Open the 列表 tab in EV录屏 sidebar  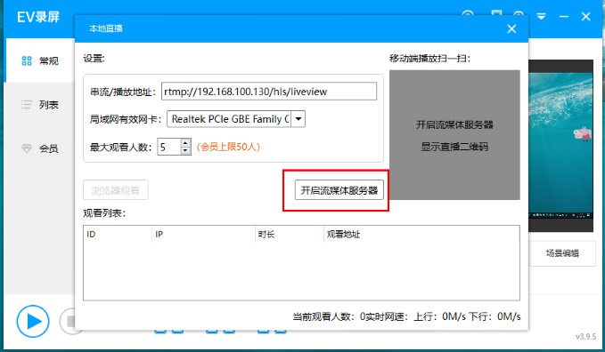pos(40,104)
